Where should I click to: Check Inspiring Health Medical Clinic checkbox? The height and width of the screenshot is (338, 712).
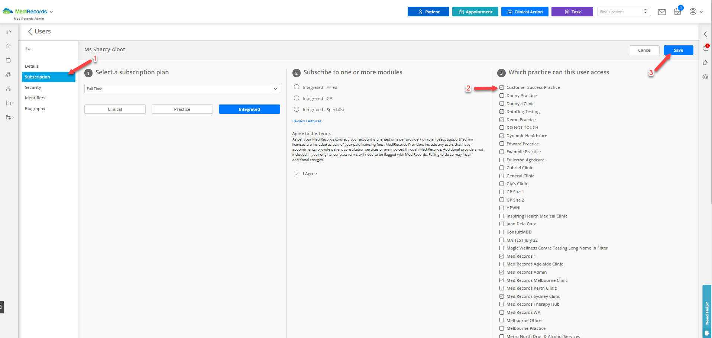[502, 216]
